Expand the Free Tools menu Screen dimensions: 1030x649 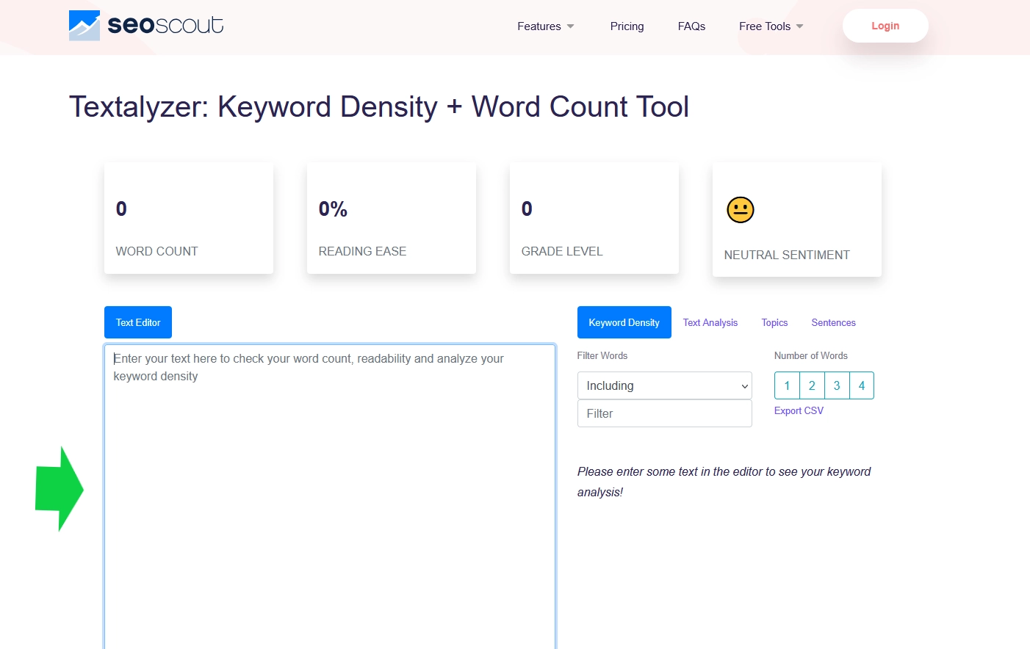point(770,26)
